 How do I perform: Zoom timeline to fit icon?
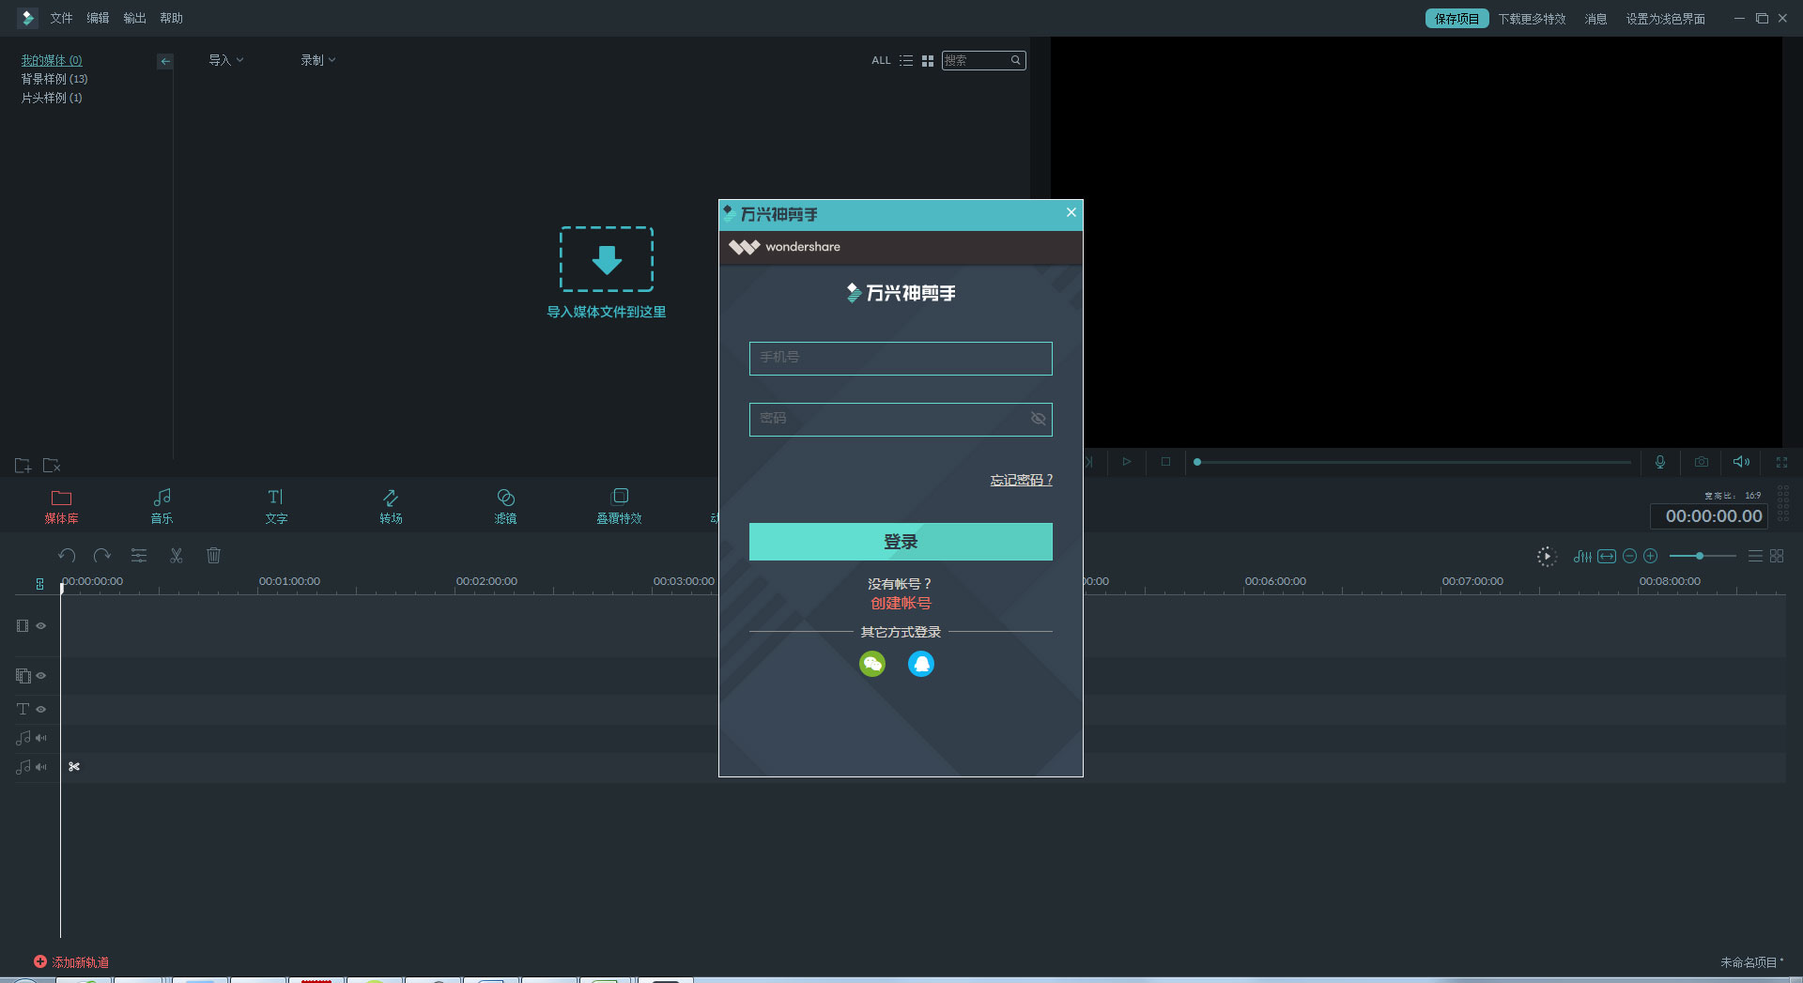pos(1607,557)
